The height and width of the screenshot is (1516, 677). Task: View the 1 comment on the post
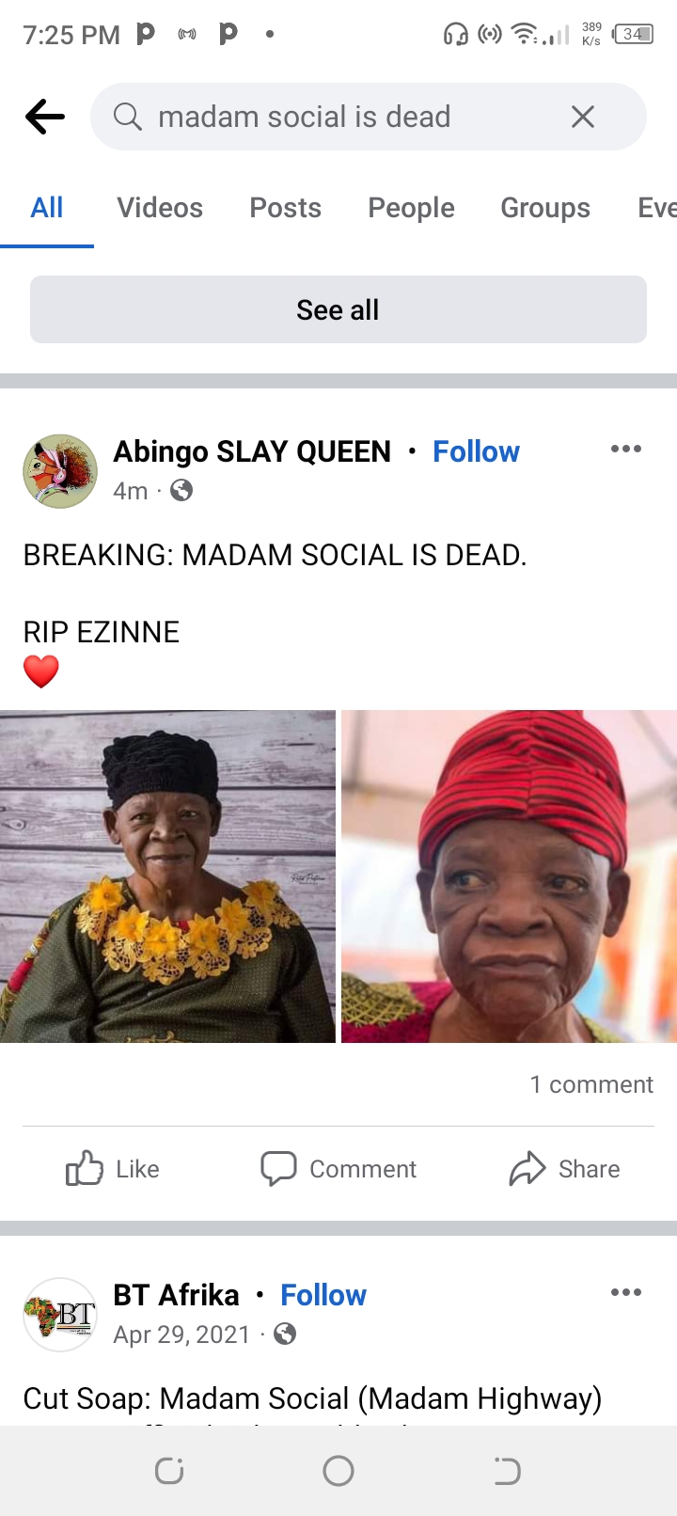tap(591, 1083)
